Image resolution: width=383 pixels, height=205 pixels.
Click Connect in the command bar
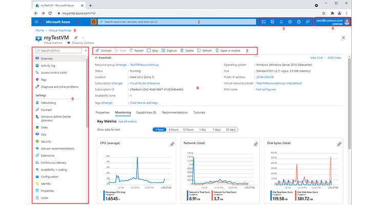(x=103, y=51)
